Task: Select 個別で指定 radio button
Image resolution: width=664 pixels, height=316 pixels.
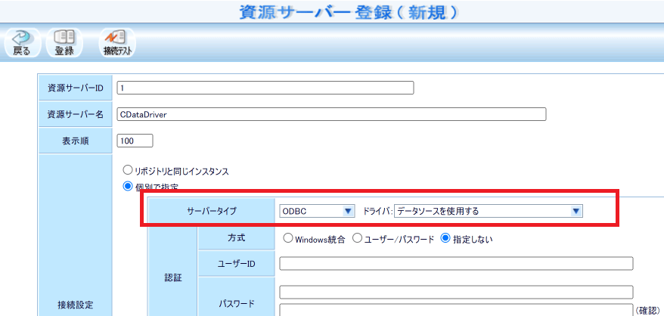Action: (127, 186)
